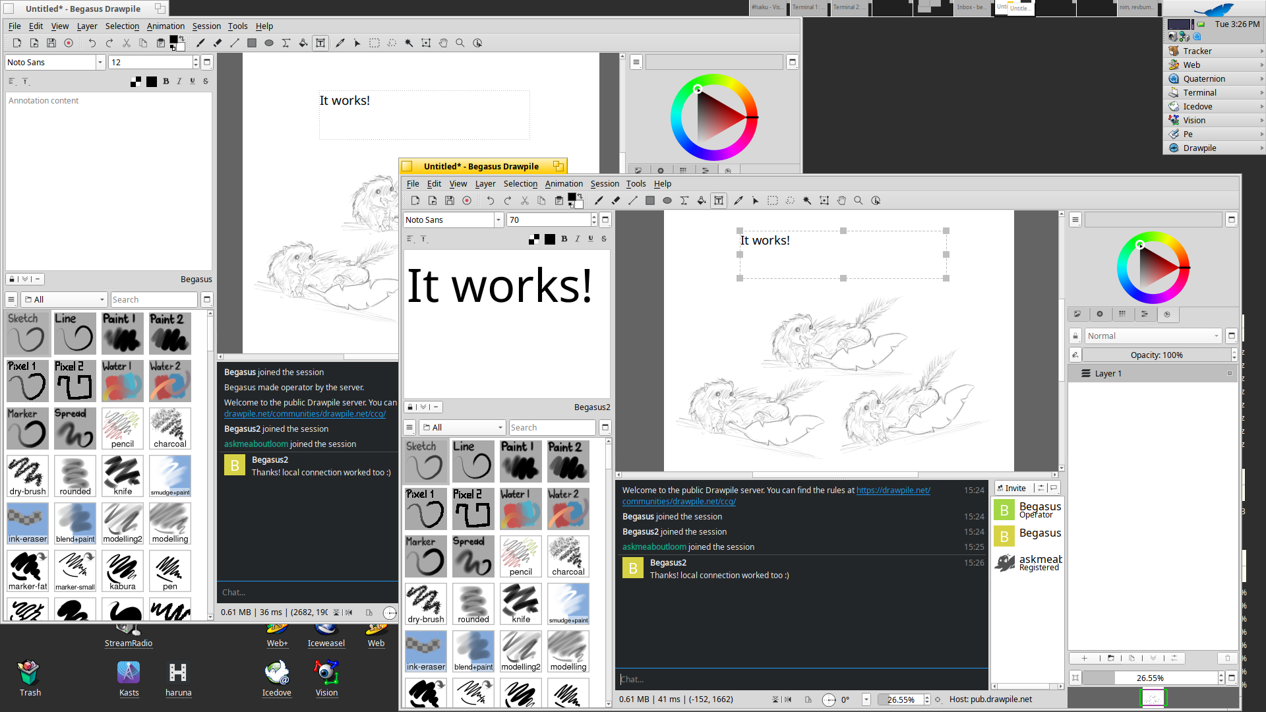Open brush panel hamburger menu in front window

pos(409,428)
